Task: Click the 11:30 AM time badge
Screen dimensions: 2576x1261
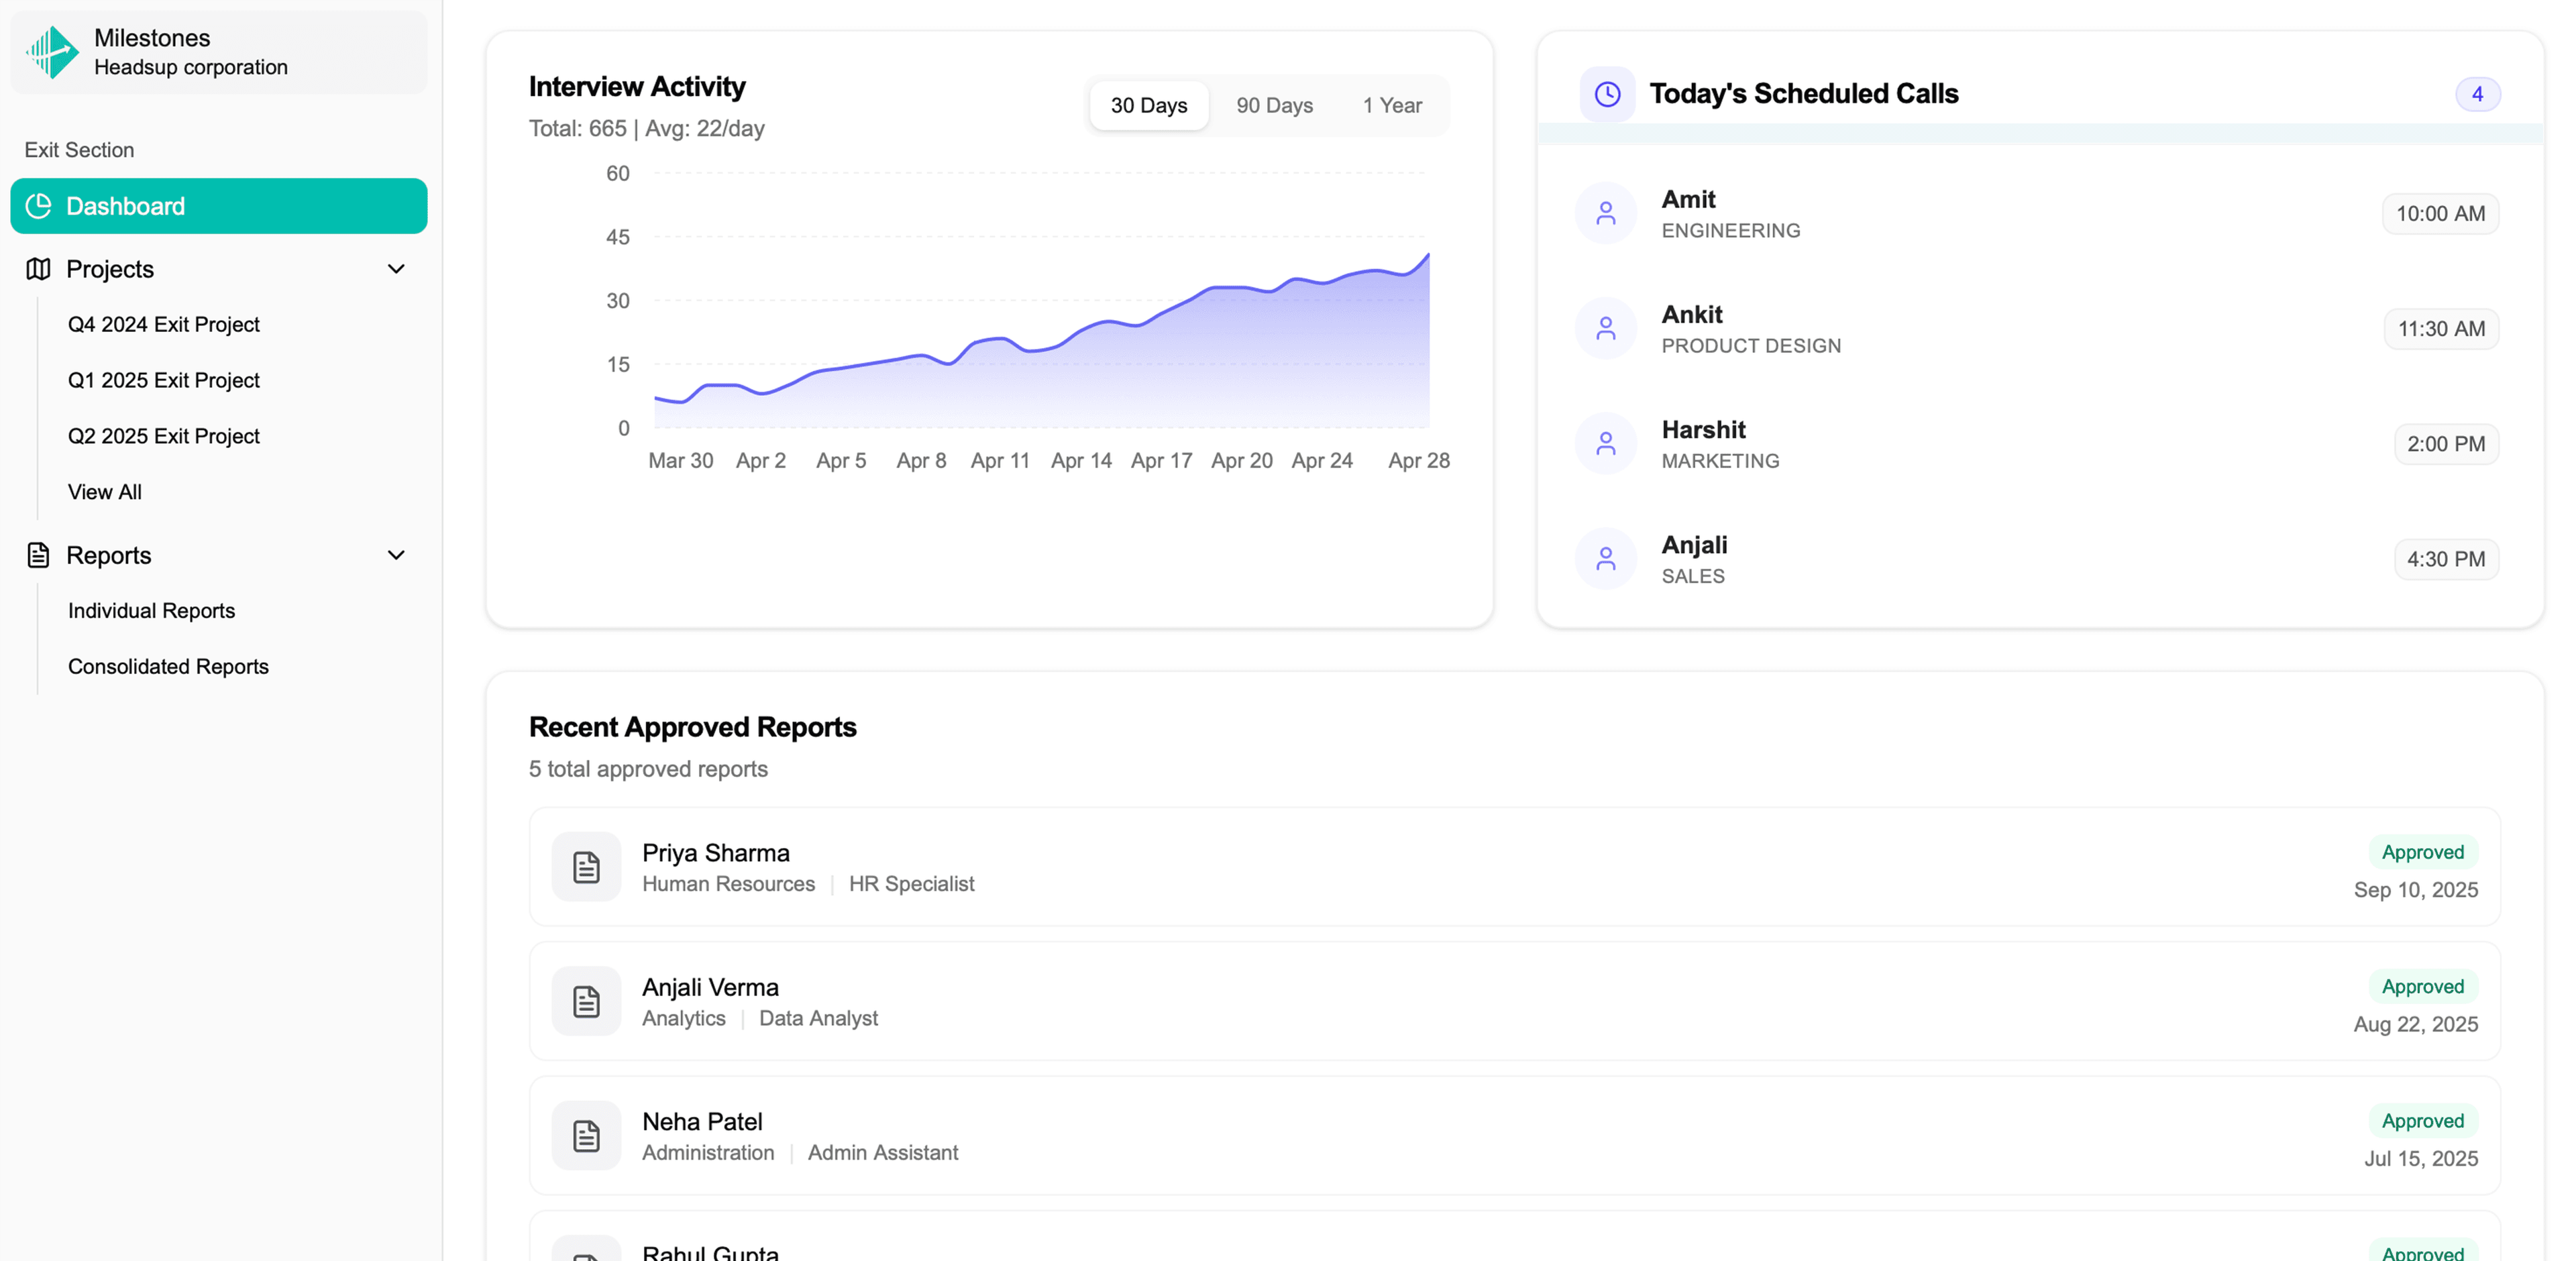Action: [2441, 328]
